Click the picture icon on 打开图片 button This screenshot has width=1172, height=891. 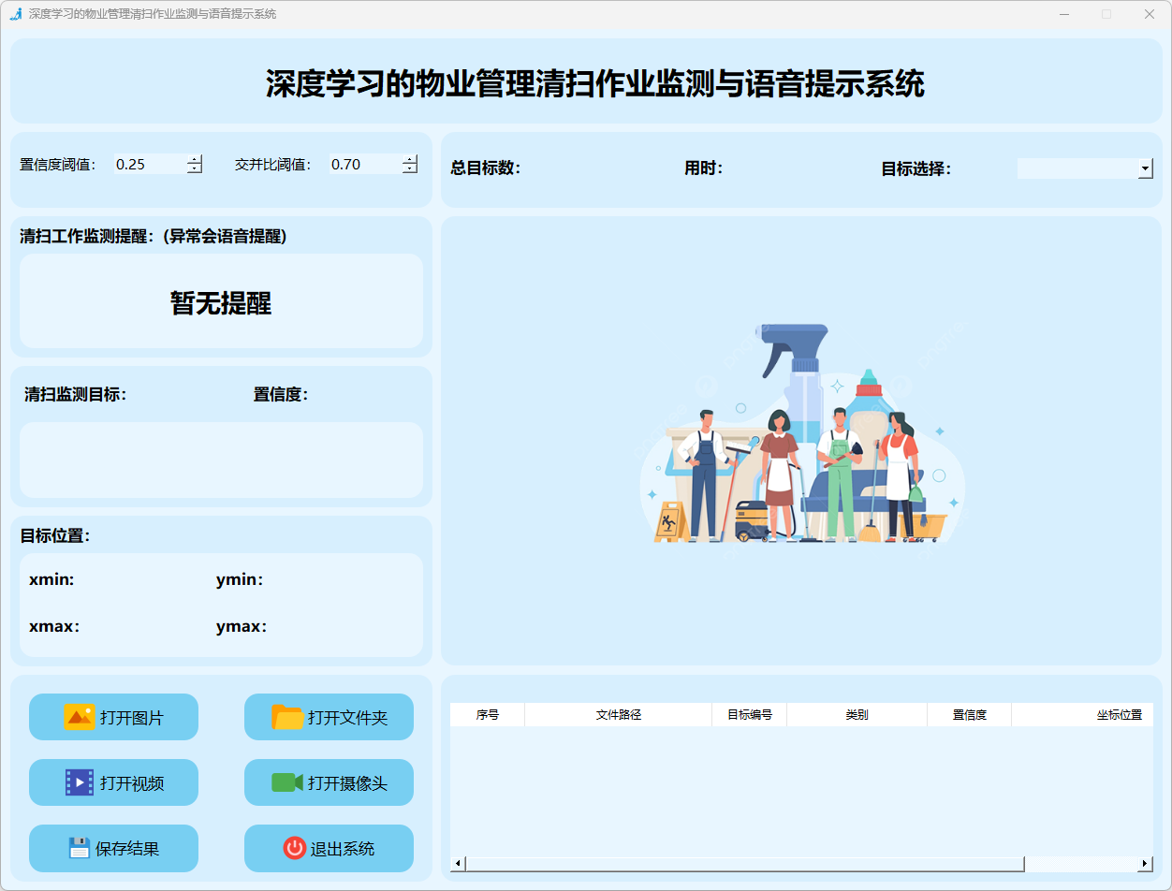[80, 717]
